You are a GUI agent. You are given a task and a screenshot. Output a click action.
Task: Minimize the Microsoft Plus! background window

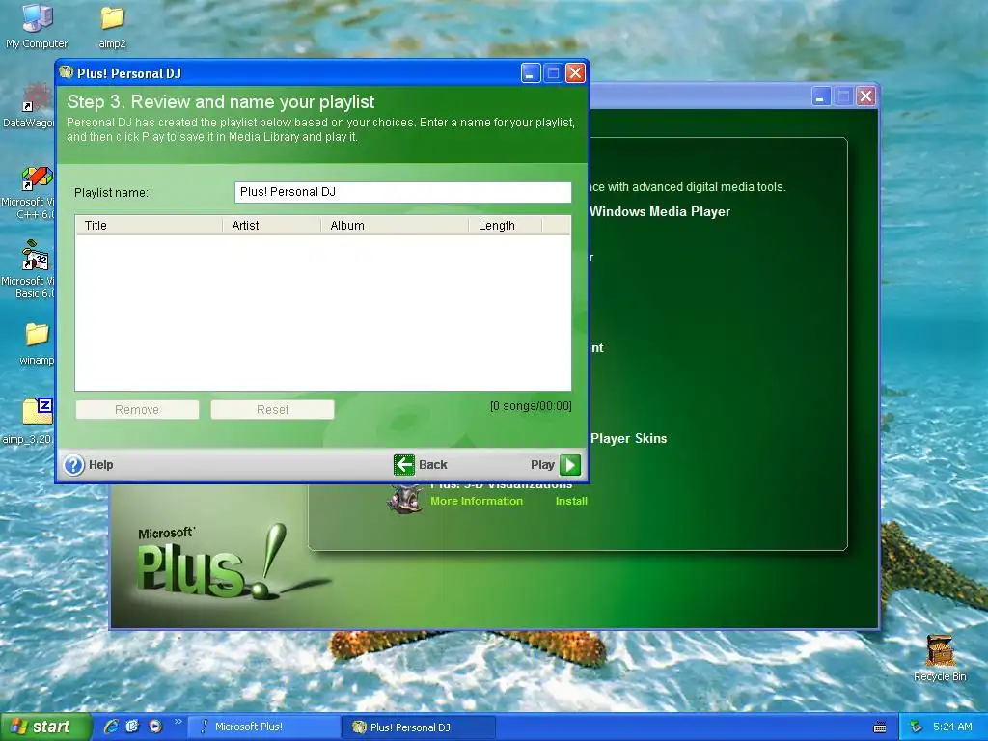(821, 96)
